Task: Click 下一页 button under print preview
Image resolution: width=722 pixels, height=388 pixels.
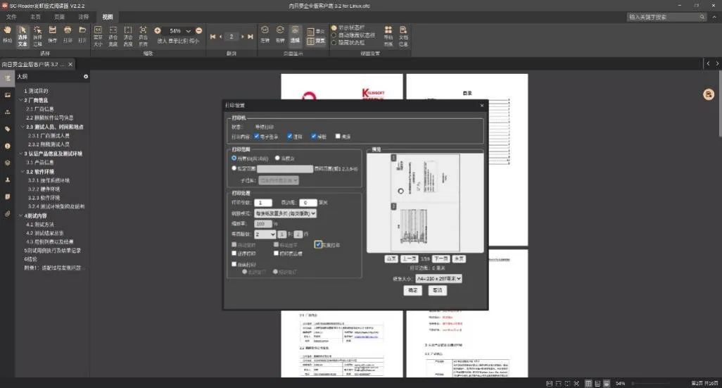Action: [441, 258]
